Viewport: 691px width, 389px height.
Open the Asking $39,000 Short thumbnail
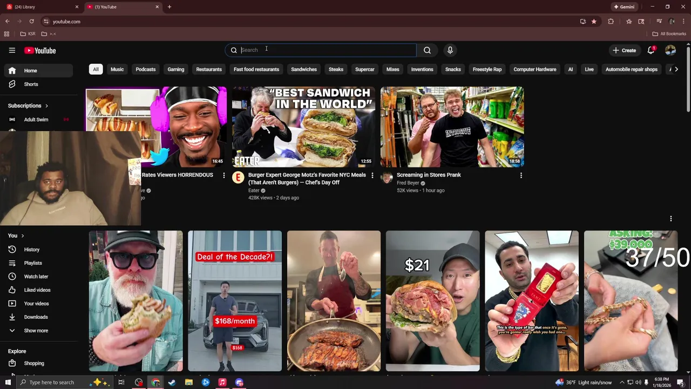click(631, 301)
